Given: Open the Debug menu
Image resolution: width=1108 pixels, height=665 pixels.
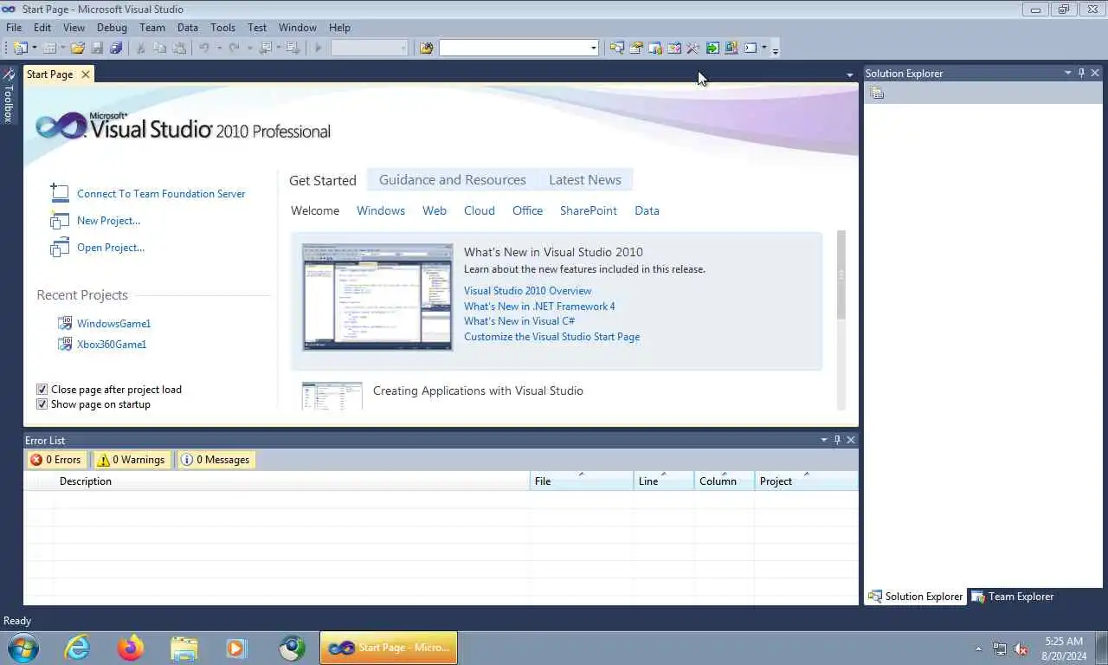Looking at the screenshot, I should tap(112, 28).
